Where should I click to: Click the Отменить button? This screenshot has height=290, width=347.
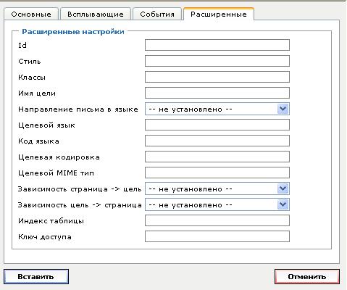click(307, 276)
